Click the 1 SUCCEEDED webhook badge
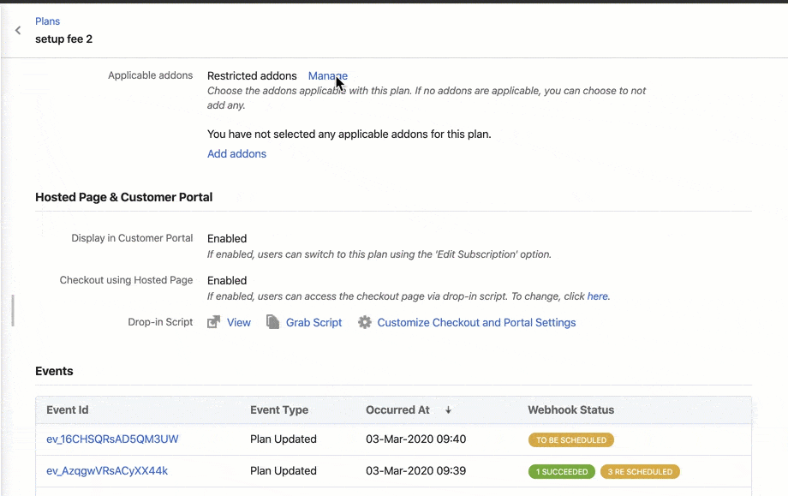788x496 pixels. click(x=562, y=472)
